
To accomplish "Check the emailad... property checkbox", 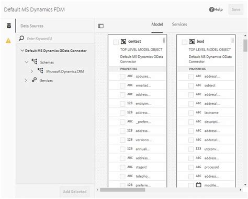I will [122, 85].
